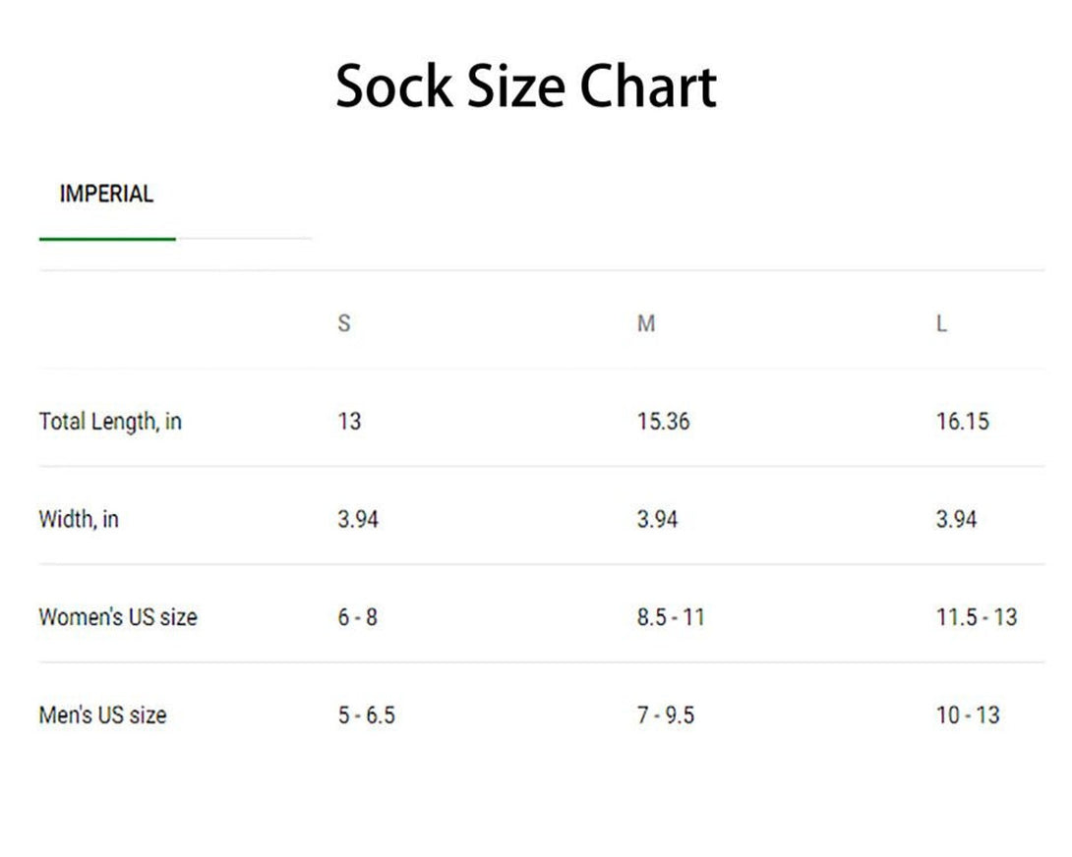Click the Sock Size Chart title
Viewport: 1072px width, 857px height.
[x=526, y=86]
